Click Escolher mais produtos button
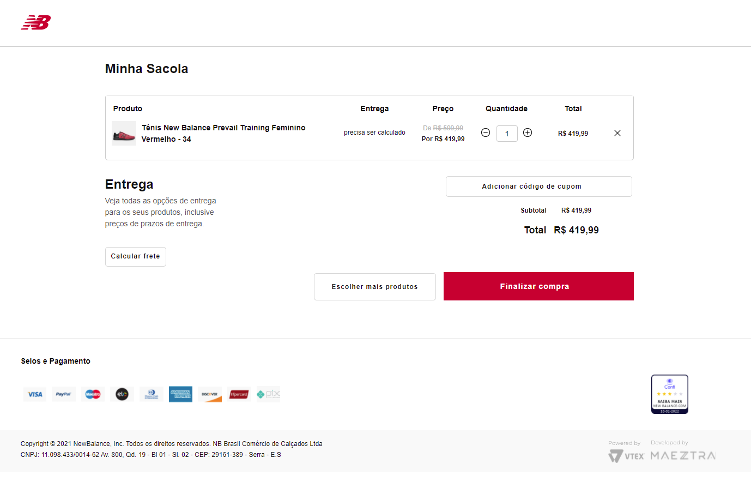 [x=375, y=287]
